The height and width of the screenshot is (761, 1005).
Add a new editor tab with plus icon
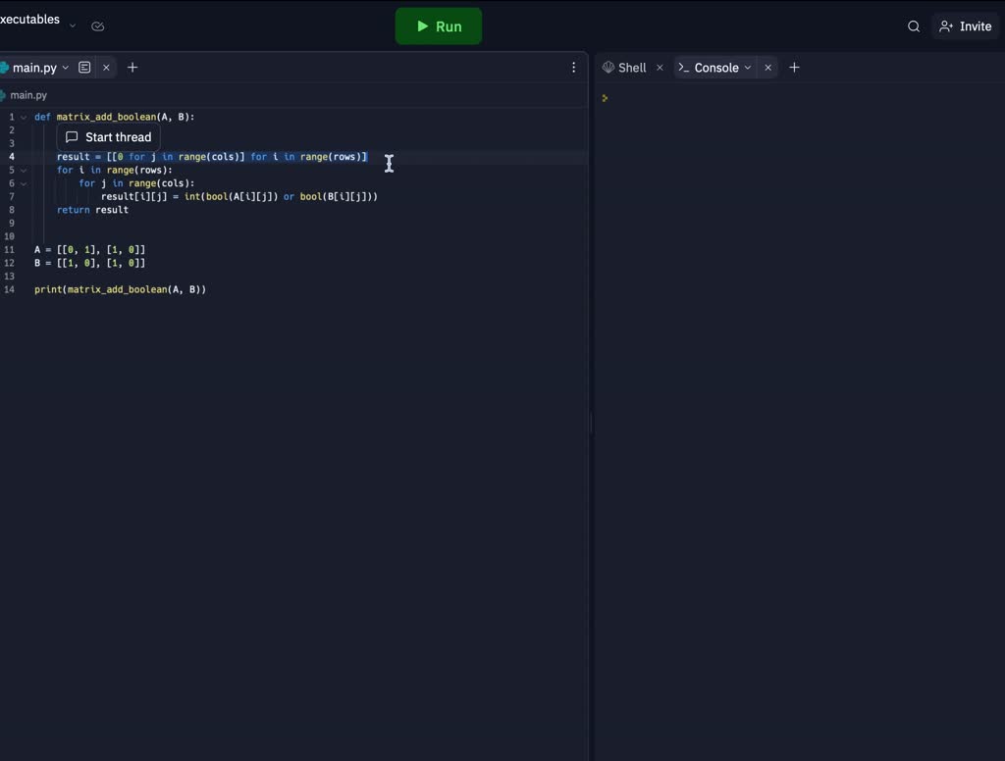[x=132, y=68]
